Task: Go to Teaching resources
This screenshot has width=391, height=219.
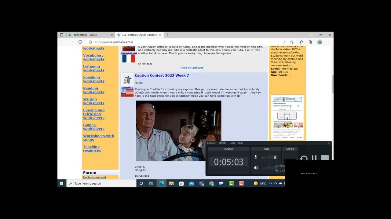Action: 92,149
